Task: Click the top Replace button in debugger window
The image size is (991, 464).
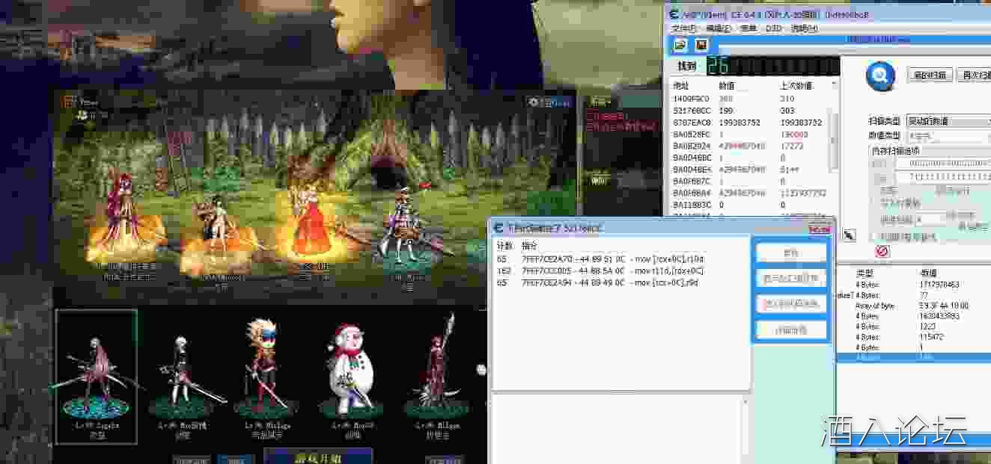Action: point(790,253)
